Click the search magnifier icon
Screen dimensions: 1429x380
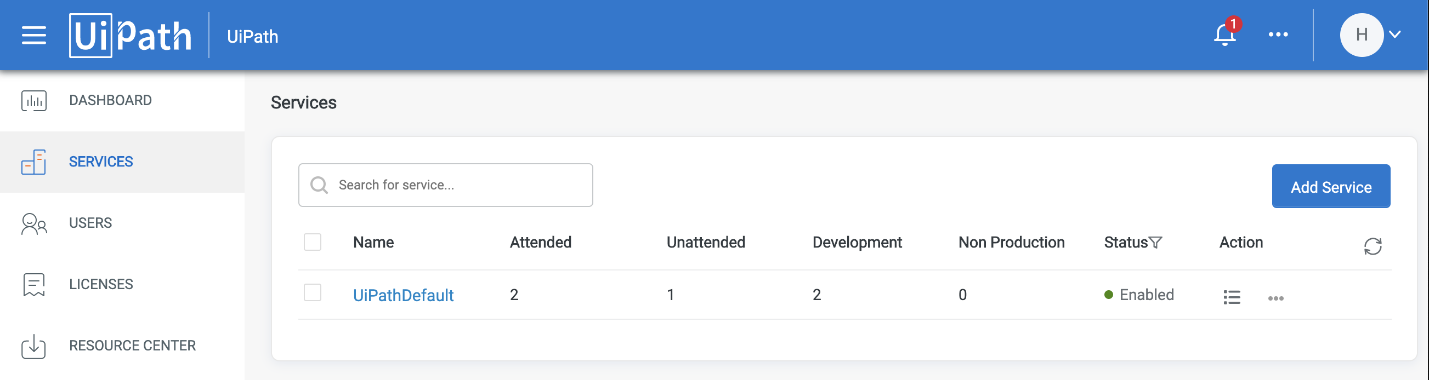tap(319, 185)
